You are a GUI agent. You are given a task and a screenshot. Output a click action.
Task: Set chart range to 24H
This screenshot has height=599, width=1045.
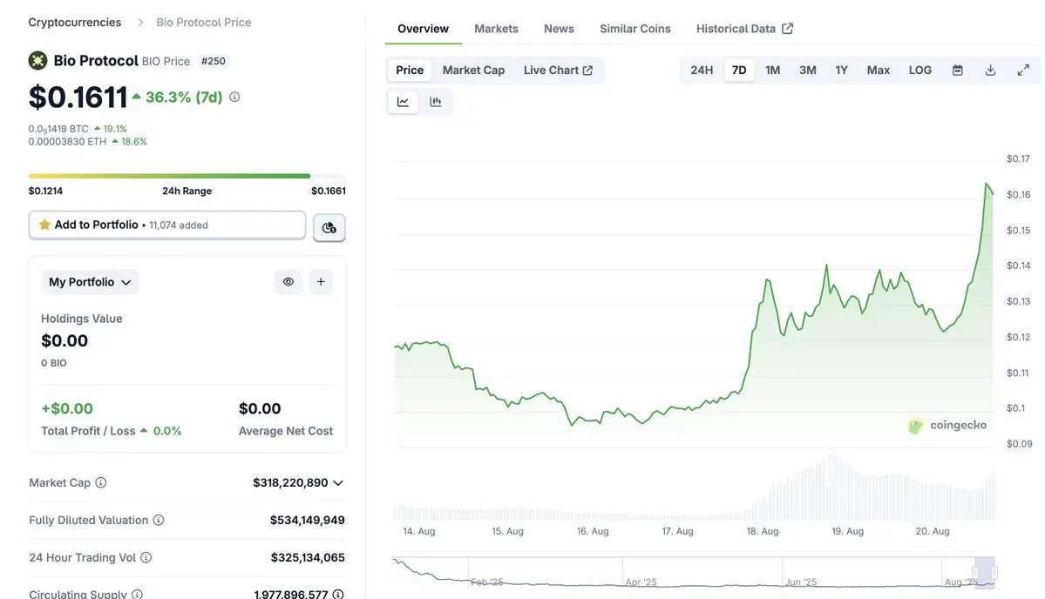tap(702, 70)
